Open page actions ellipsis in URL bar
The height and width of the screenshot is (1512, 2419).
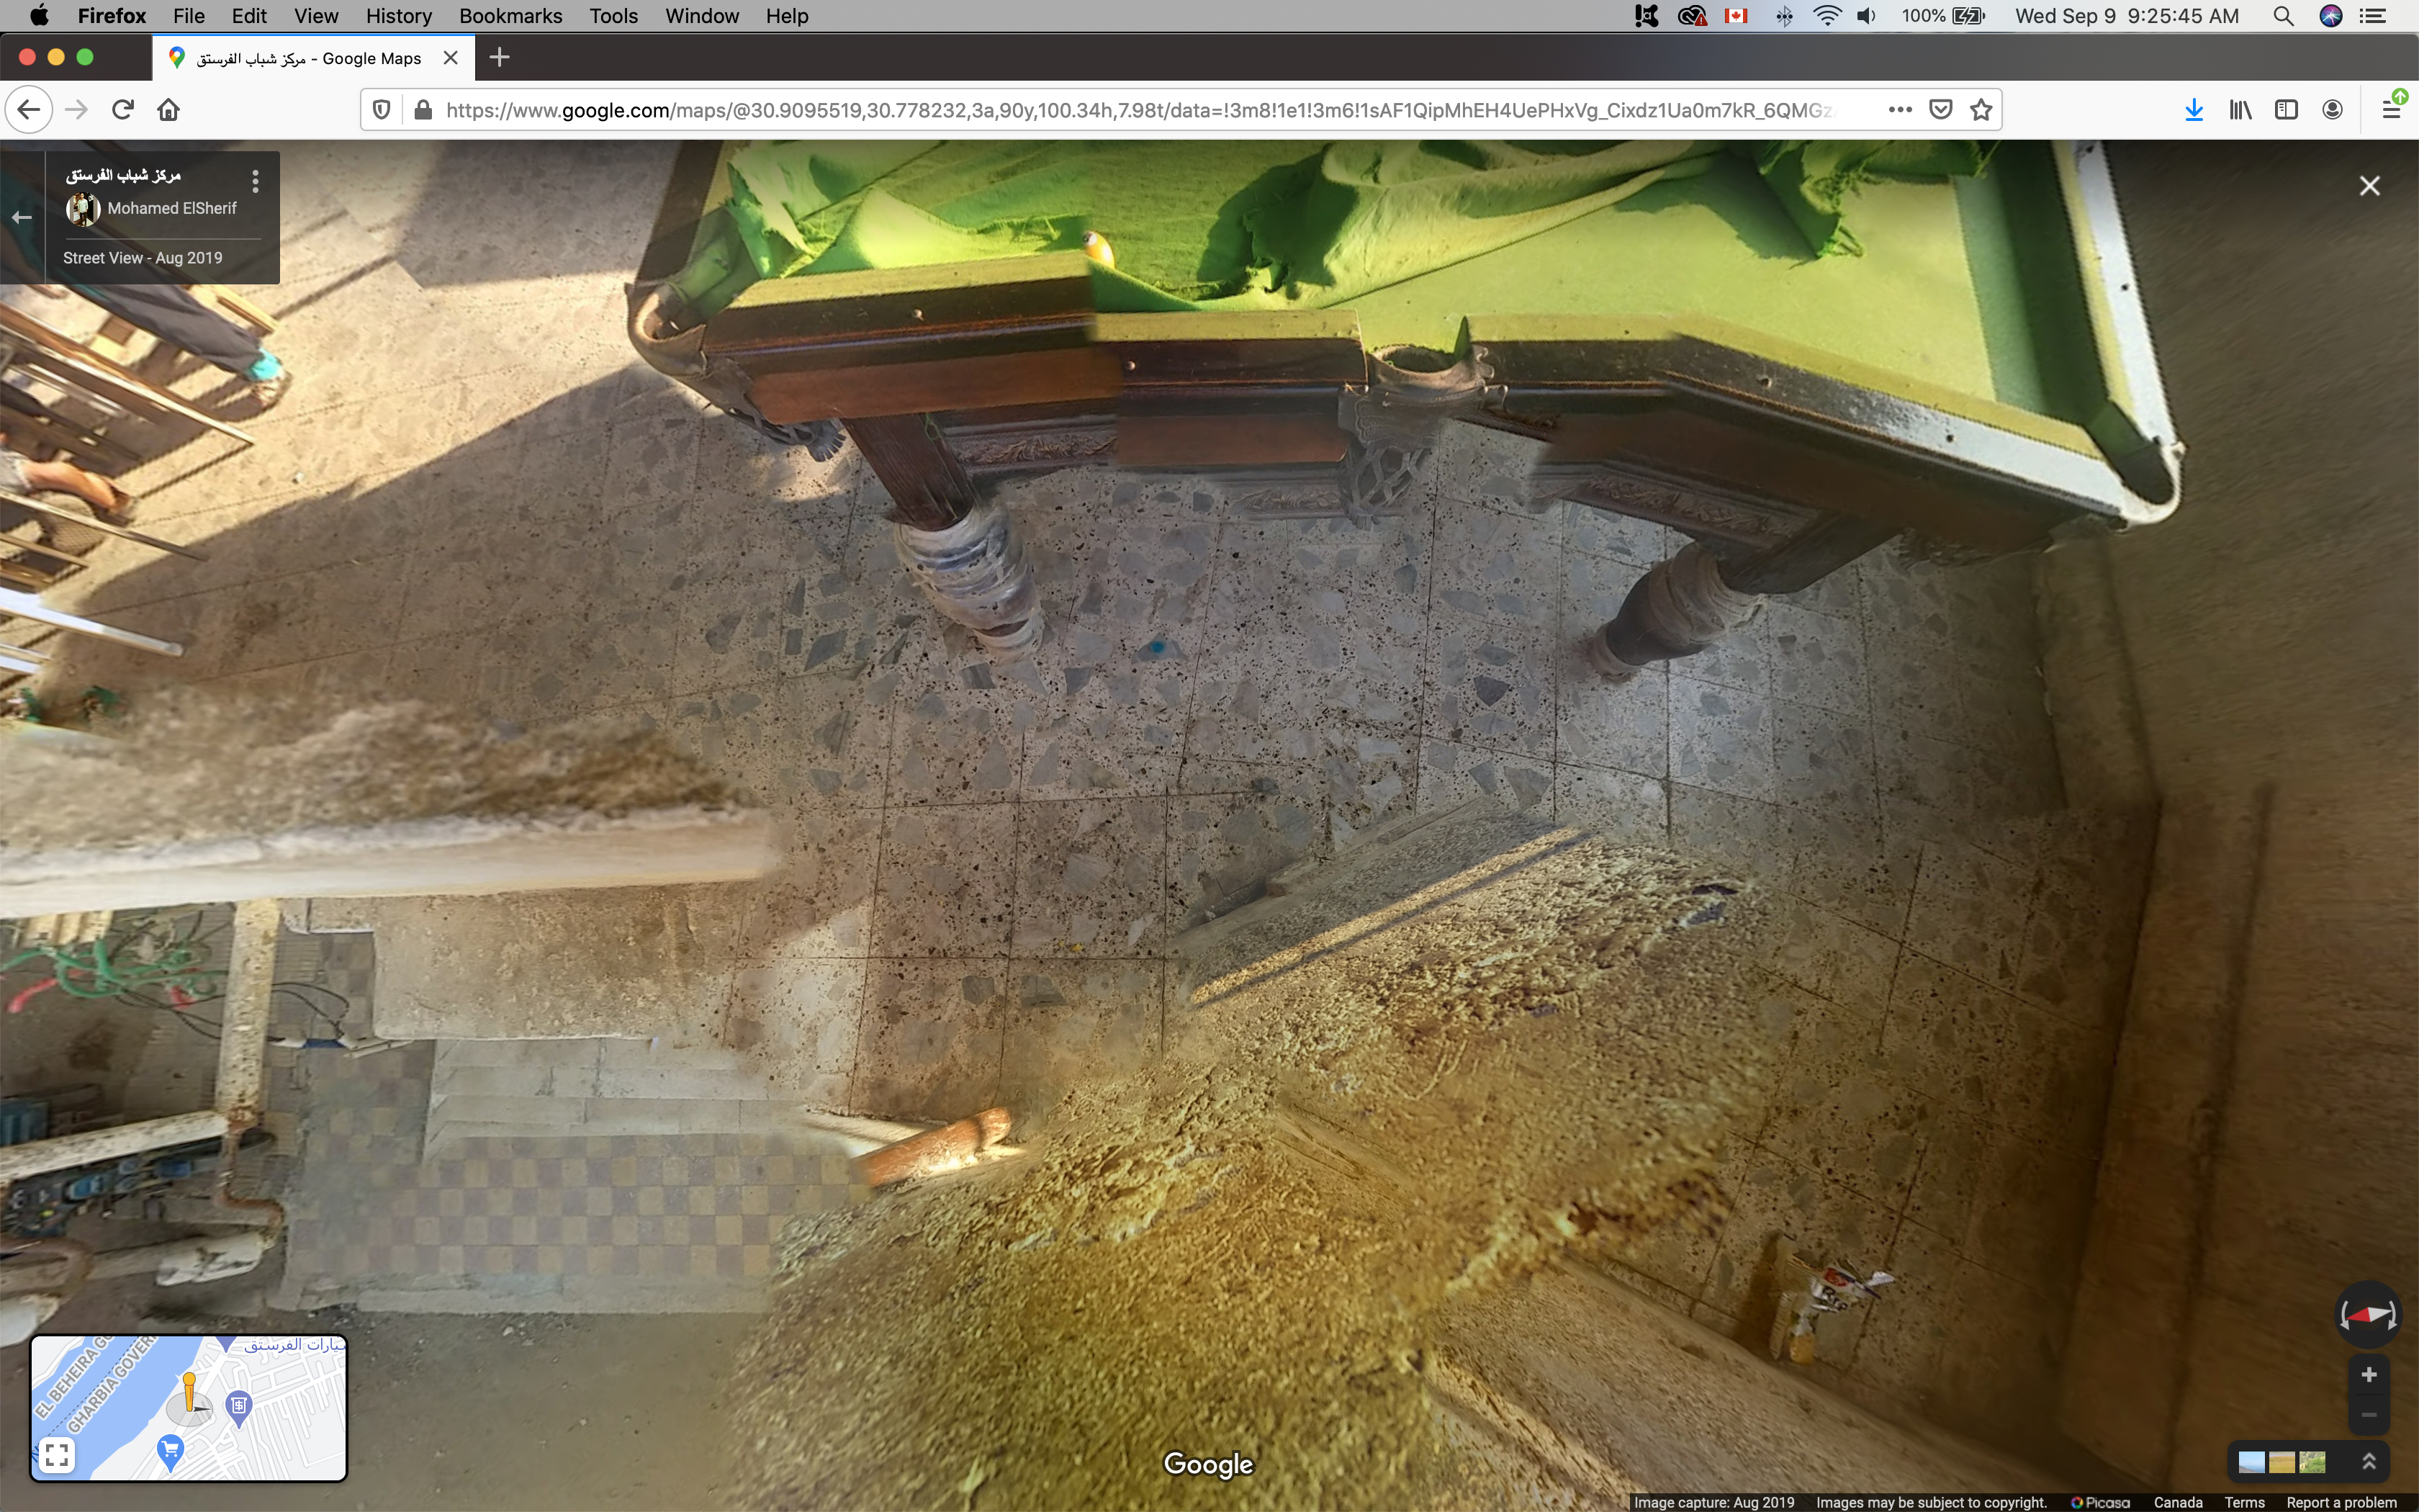point(1900,110)
